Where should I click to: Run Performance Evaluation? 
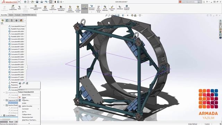(x=61, y=8)
